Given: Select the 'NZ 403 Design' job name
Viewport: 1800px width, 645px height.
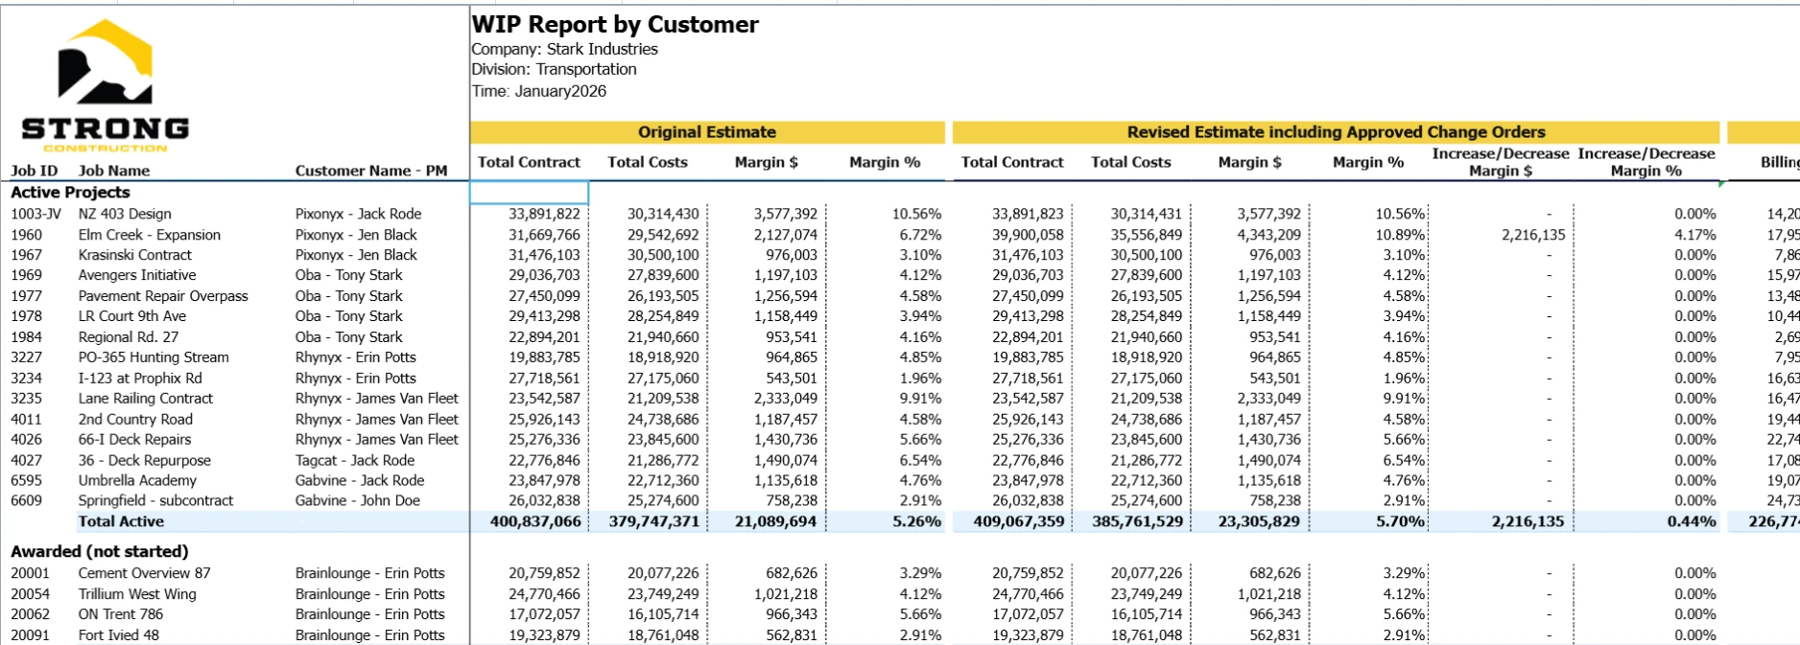Looking at the screenshot, I should click(125, 214).
